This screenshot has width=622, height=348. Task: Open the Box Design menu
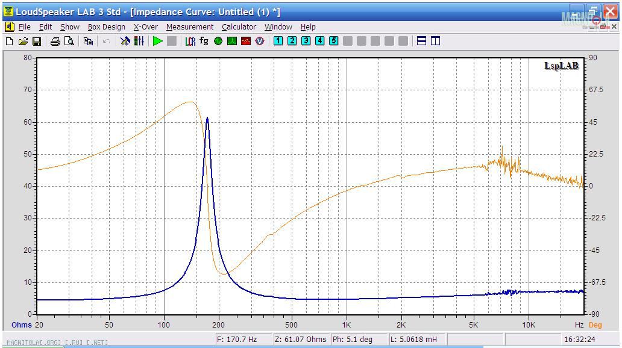(x=106, y=27)
